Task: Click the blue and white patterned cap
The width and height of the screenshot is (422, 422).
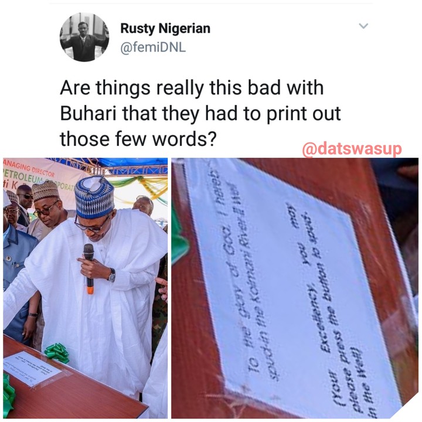Action: [x=94, y=196]
